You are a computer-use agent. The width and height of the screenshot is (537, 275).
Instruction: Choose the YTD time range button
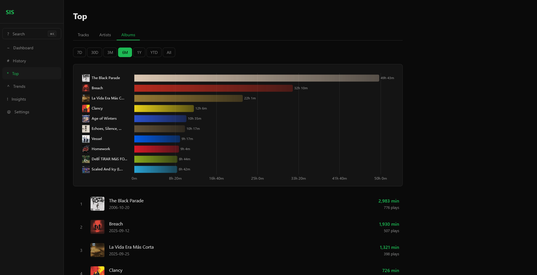coord(154,52)
